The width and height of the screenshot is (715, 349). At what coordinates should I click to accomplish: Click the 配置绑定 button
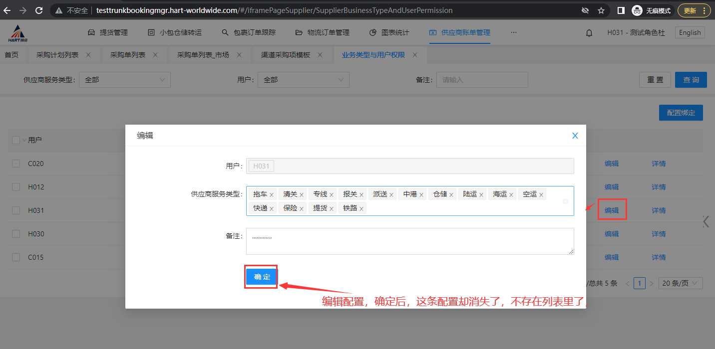point(681,113)
